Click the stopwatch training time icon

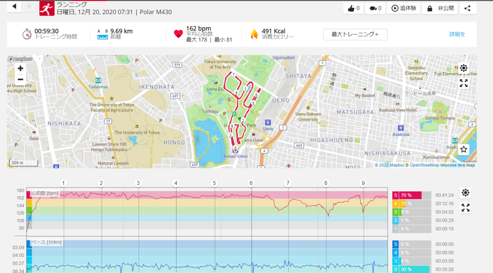tap(27, 34)
